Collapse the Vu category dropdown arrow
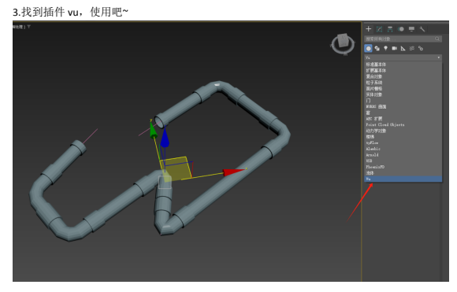The image size is (457, 292). tap(438, 57)
